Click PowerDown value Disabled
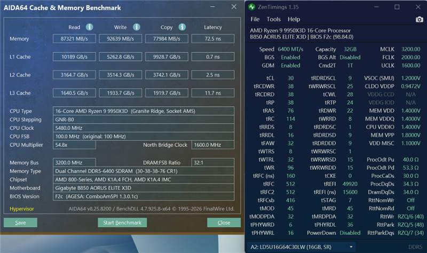Viewport: 427px width, 253px height. (x=350, y=233)
